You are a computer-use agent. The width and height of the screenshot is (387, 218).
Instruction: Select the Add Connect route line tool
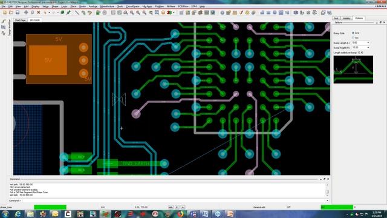pyautogui.click(x=77, y=12)
